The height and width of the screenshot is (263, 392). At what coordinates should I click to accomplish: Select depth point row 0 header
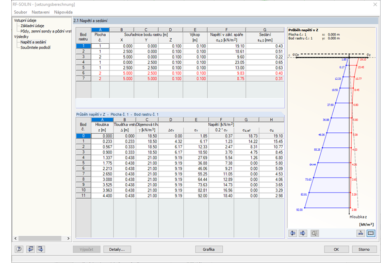point(84,136)
